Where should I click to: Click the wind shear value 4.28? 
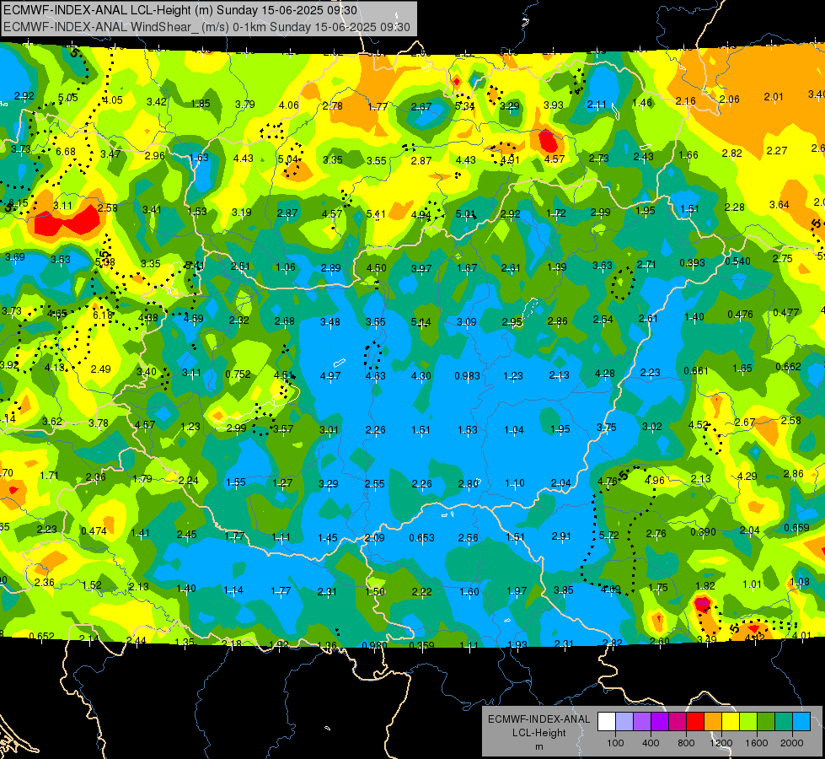point(604,374)
